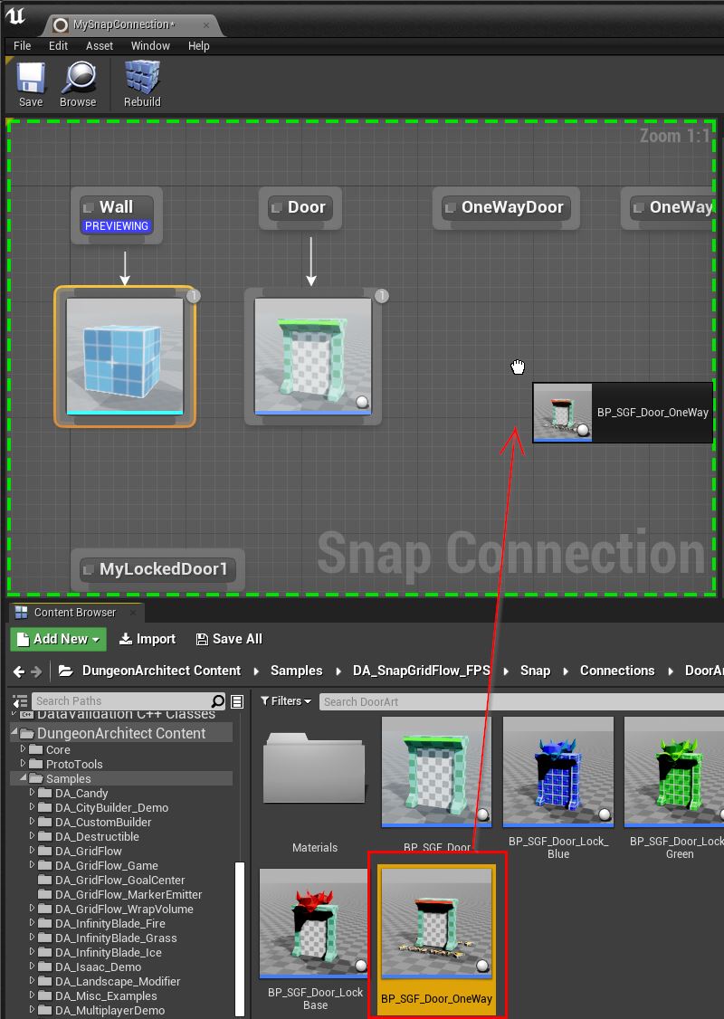
Task: Click the Save All disk icon
Action: coord(202,640)
